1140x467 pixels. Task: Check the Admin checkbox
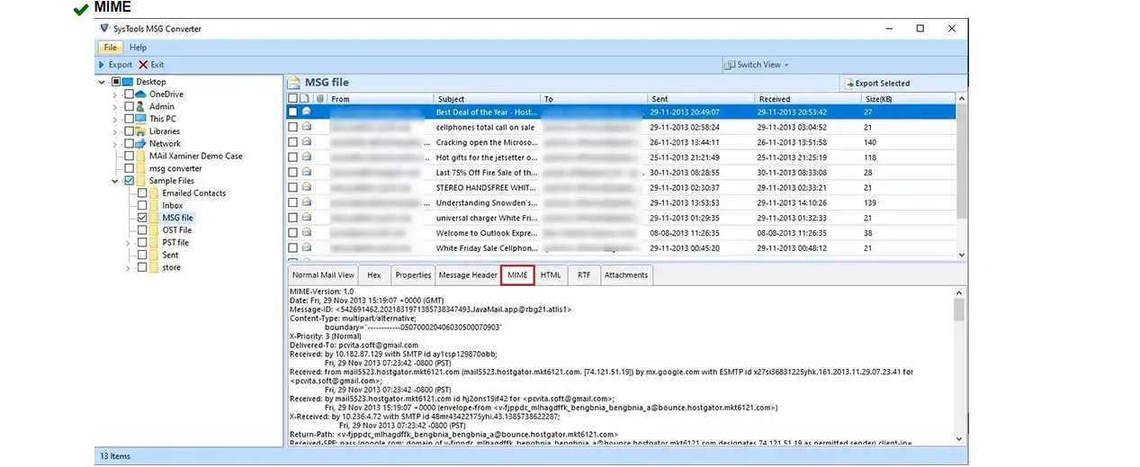pyautogui.click(x=129, y=107)
